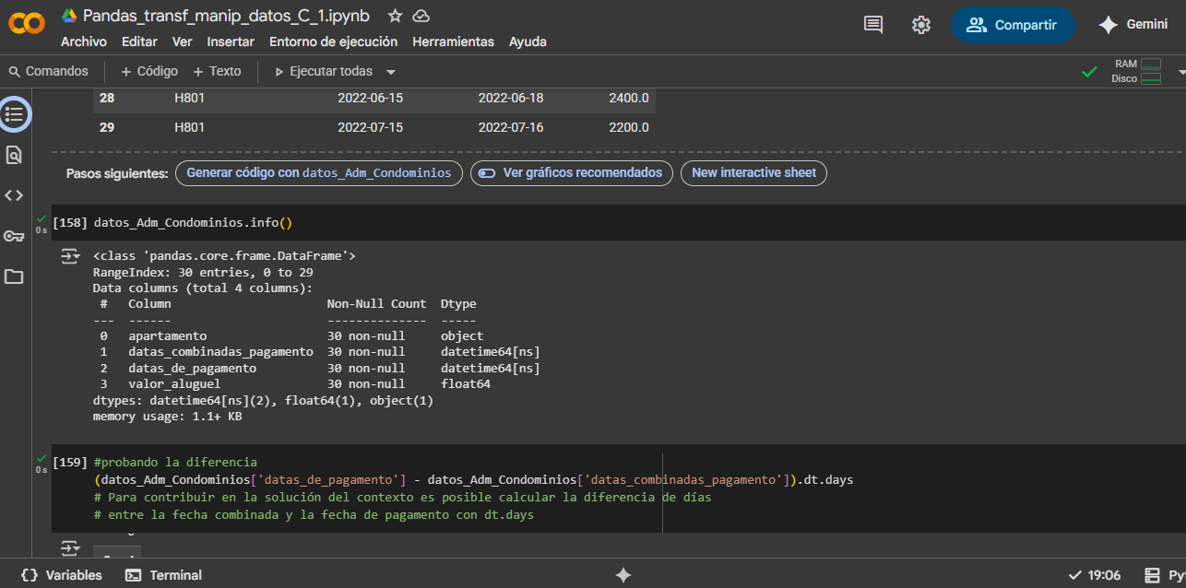Click the Compartir button
Screen dimensions: 1186x588
tap(1013, 25)
